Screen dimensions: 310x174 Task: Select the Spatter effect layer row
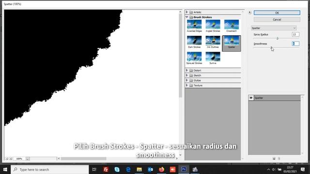pyautogui.click(x=275, y=98)
